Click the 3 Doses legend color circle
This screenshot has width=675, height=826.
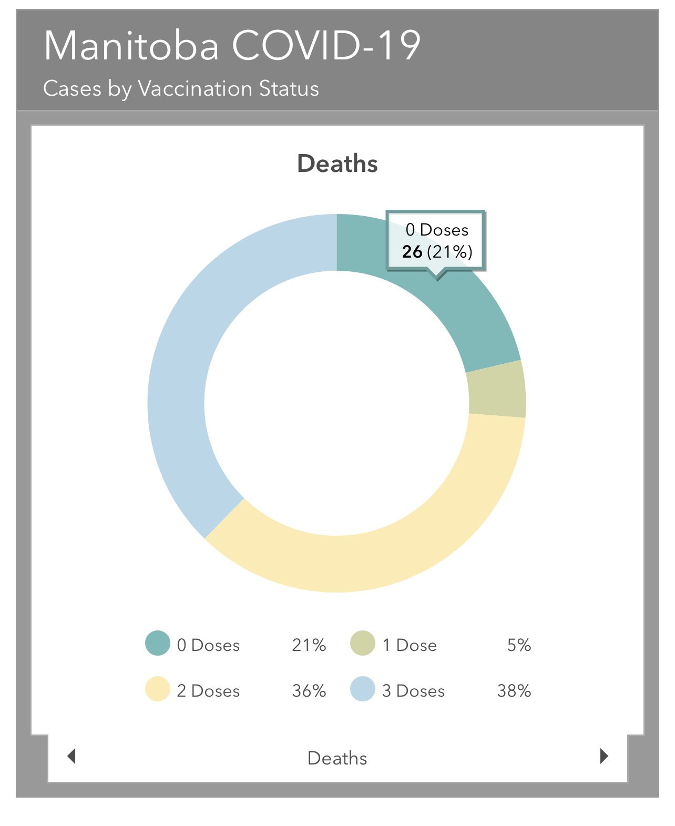click(x=363, y=689)
